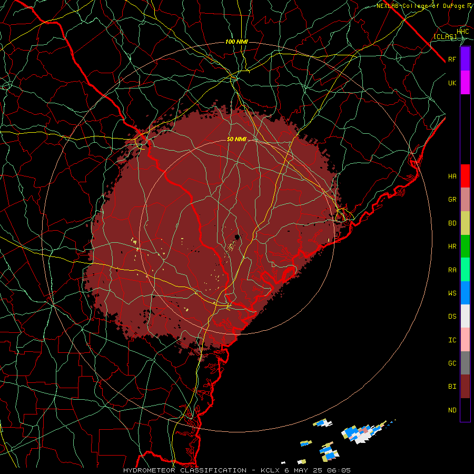474x474 pixels.
Task: Click the green HR legend swatch
Action: click(x=465, y=246)
